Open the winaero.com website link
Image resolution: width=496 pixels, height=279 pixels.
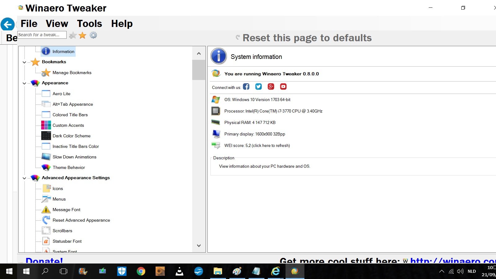click(453, 261)
